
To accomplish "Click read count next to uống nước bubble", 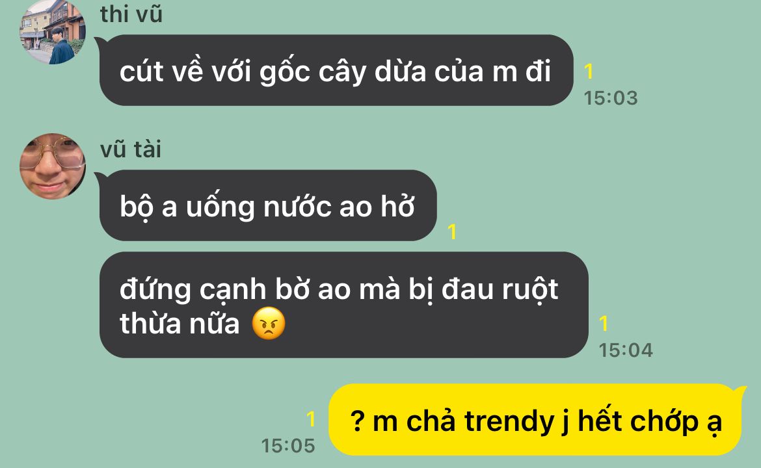I will (x=452, y=232).
